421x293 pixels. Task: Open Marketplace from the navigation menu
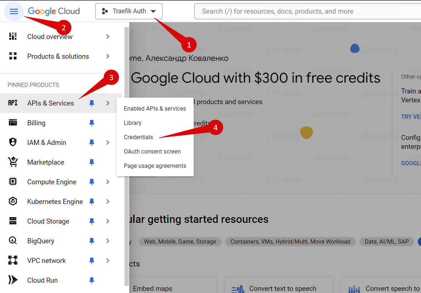click(x=61, y=162)
